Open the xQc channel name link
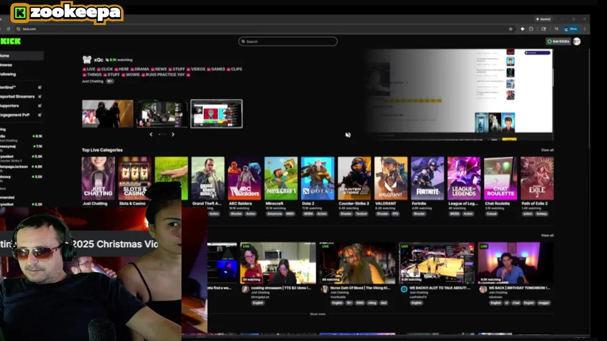This screenshot has height=341, width=607. tap(98, 60)
